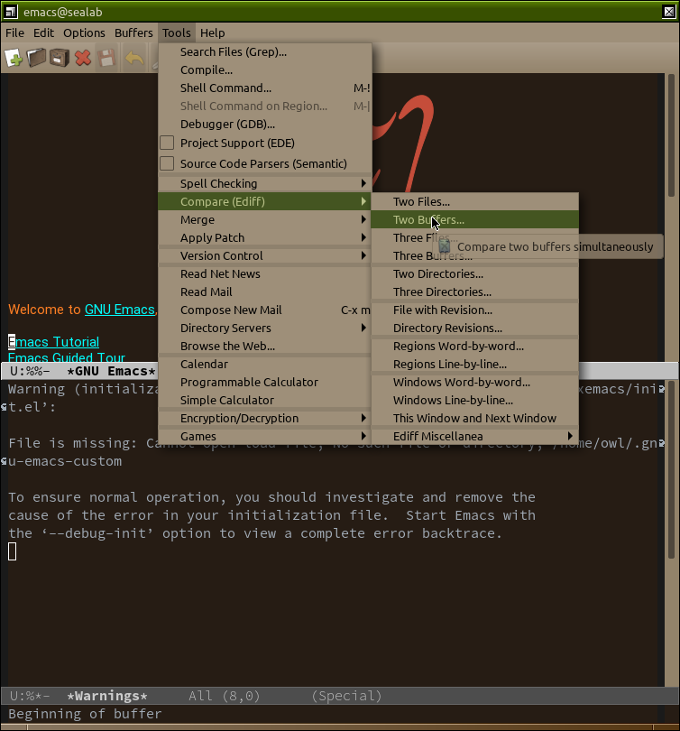The image size is (680, 731).
Task: Select File with Revision...
Action: point(474,310)
